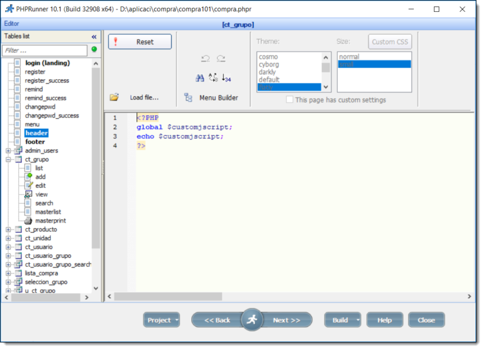
Task: Click the Tables list vertical scrollbar thumb
Action: click(96, 158)
